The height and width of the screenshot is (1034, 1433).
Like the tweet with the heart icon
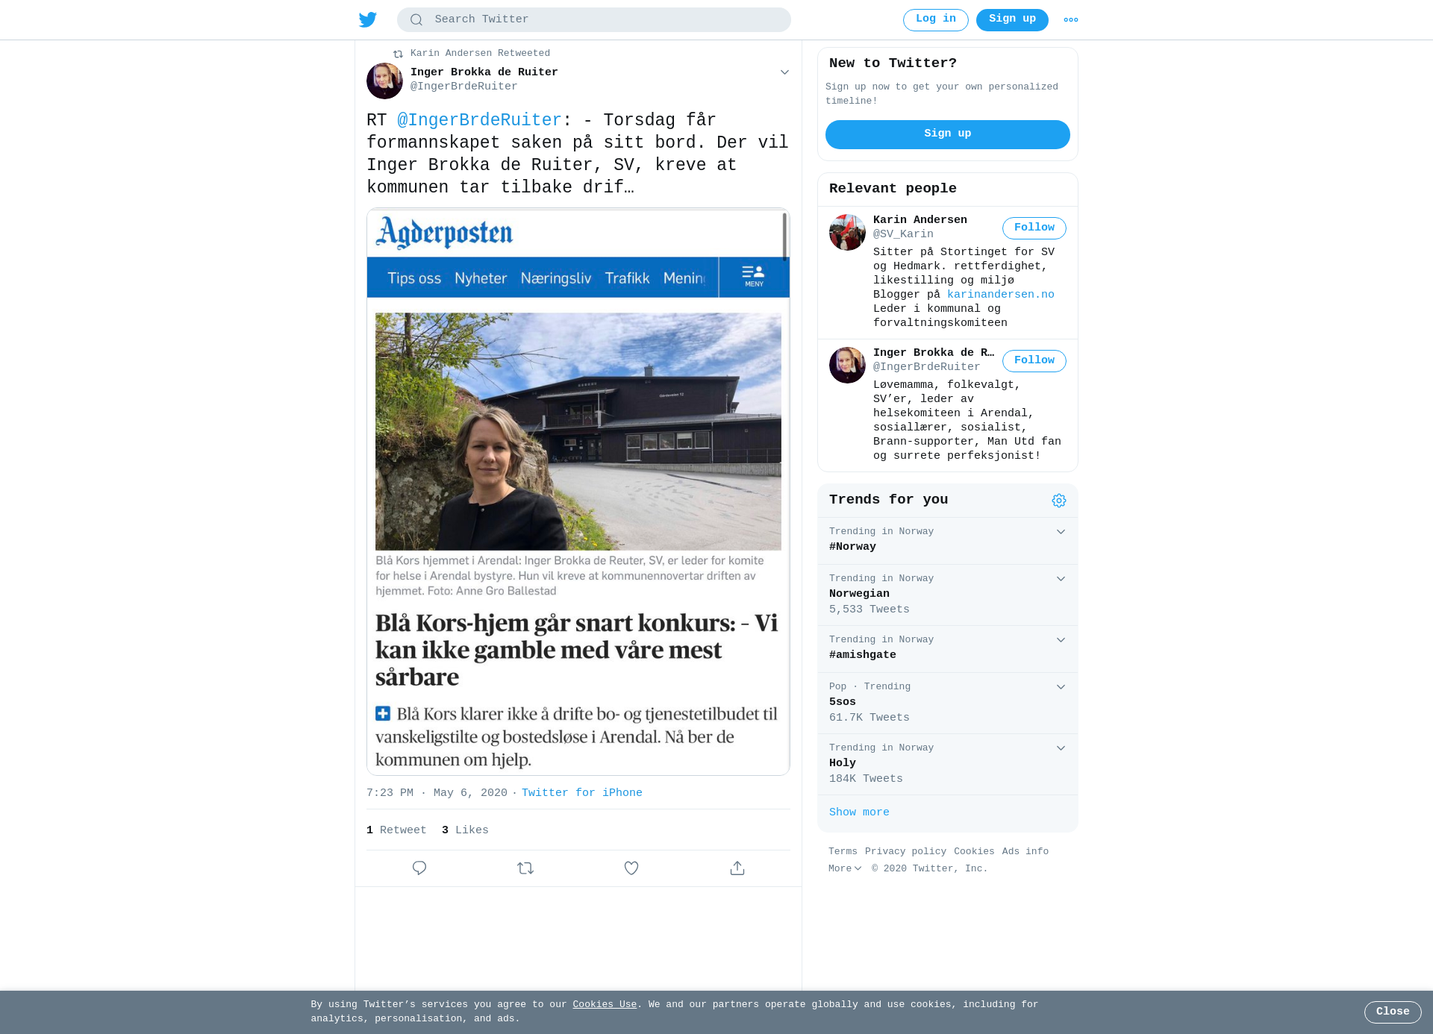(631, 868)
